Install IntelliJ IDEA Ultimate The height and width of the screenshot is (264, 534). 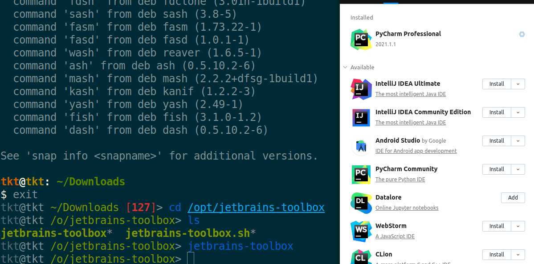click(x=497, y=84)
